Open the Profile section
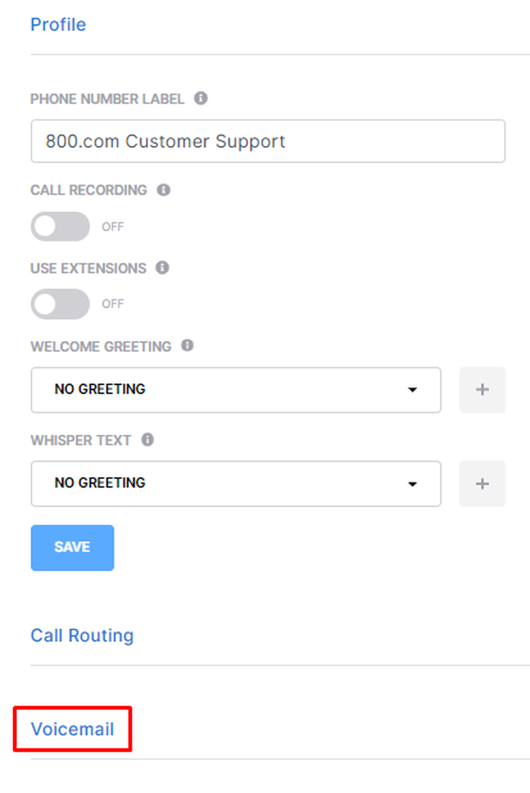 [58, 24]
